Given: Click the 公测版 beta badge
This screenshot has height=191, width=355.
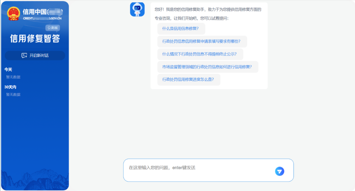Looking at the screenshot, I should point(53,28).
